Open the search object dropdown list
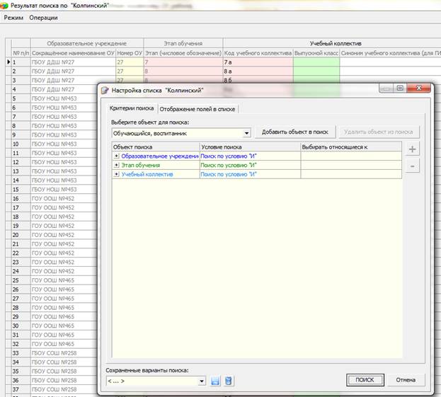The image size is (441, 397). (246, 133)
